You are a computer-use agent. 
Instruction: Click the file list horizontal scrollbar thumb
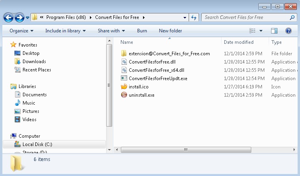coord(186,150)
